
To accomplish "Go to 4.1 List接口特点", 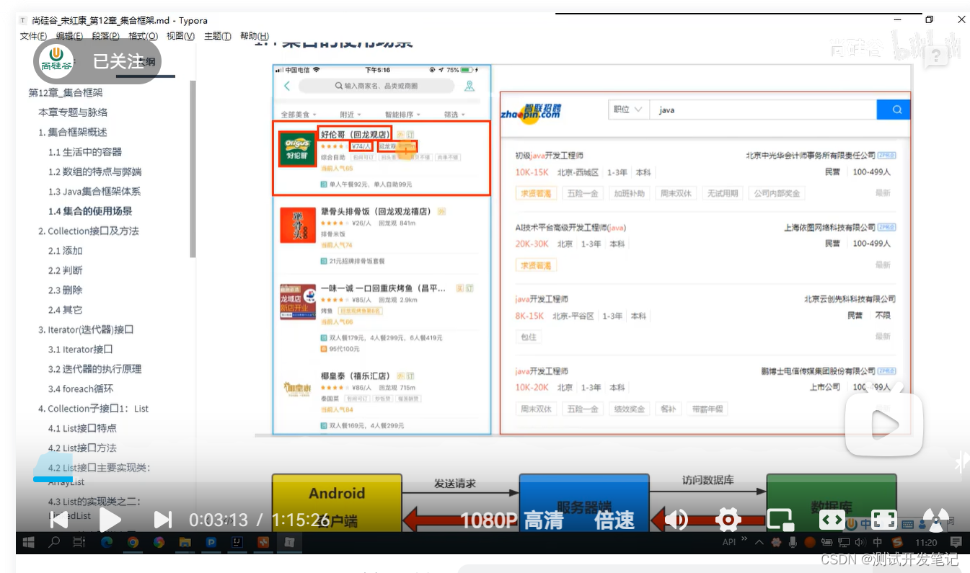I will coord(82,428).
